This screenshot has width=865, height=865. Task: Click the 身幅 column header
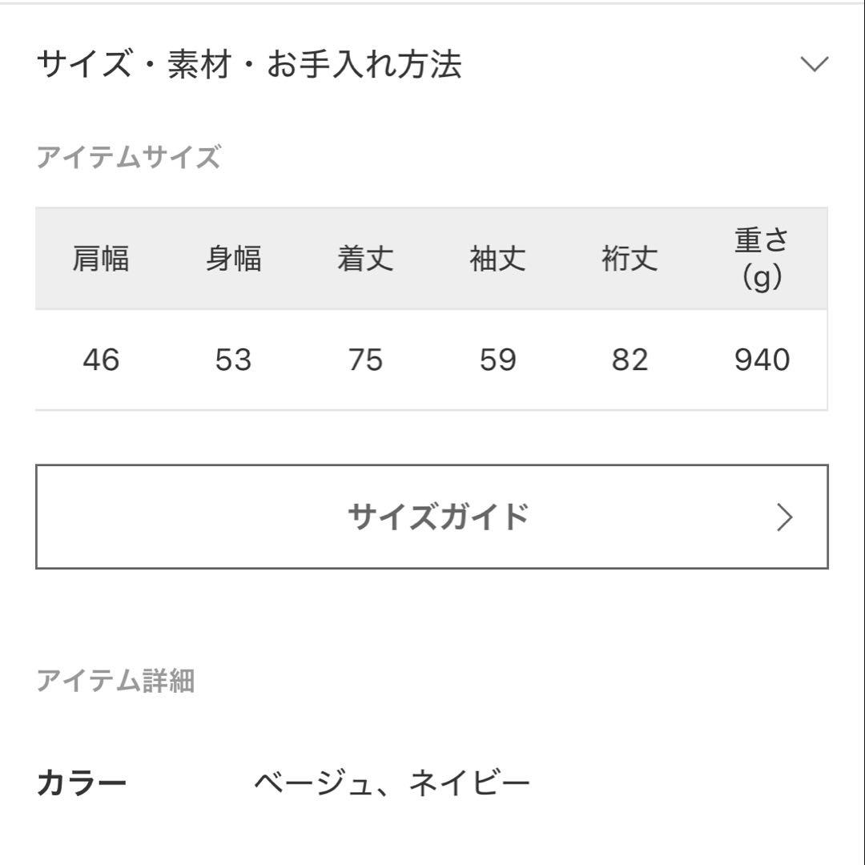point(232,258)
